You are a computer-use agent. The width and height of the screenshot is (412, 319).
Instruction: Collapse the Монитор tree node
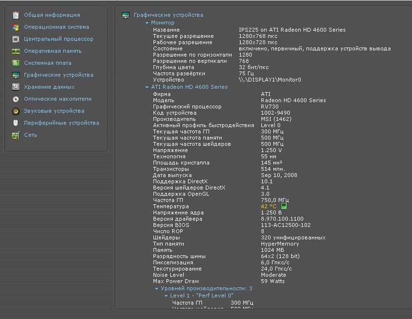(x=147, y=23)
